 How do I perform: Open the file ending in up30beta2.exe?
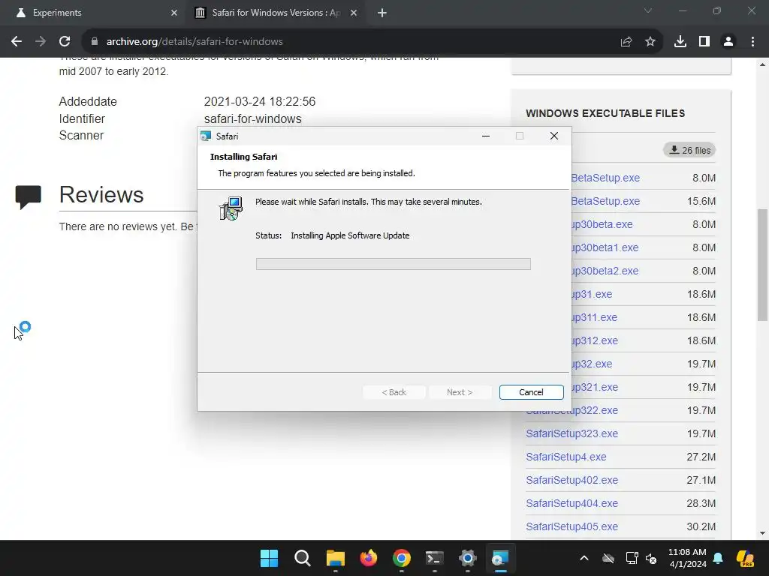(x=605, y=271)
